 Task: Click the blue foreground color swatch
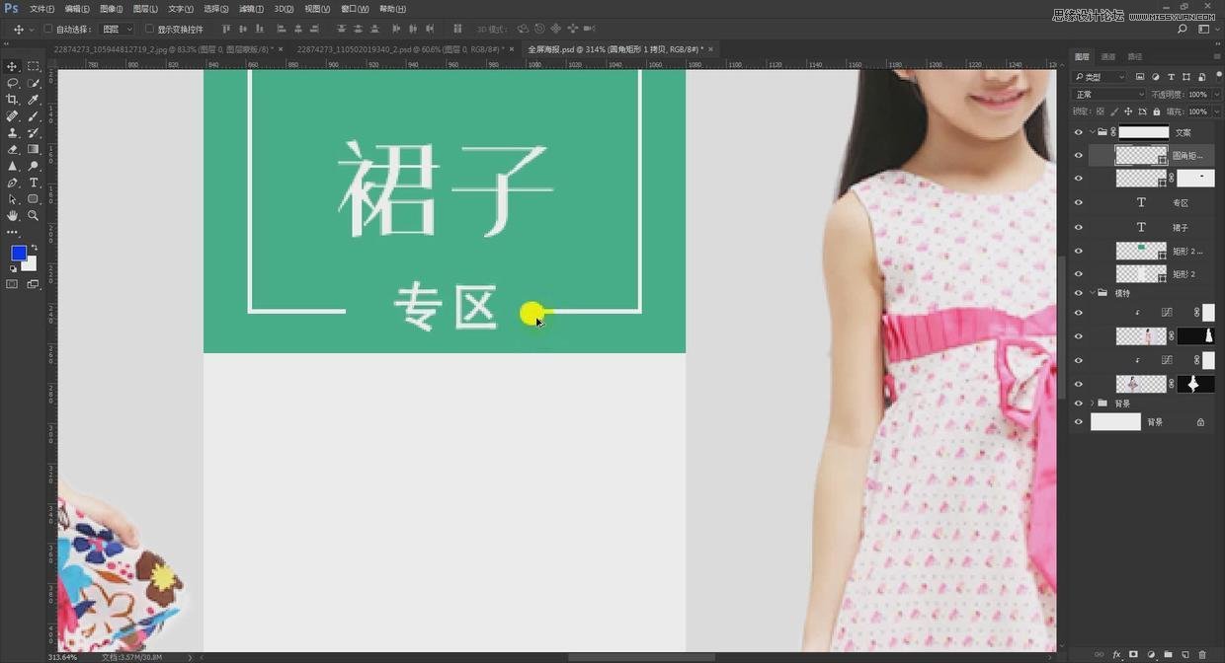pos(18,254)
